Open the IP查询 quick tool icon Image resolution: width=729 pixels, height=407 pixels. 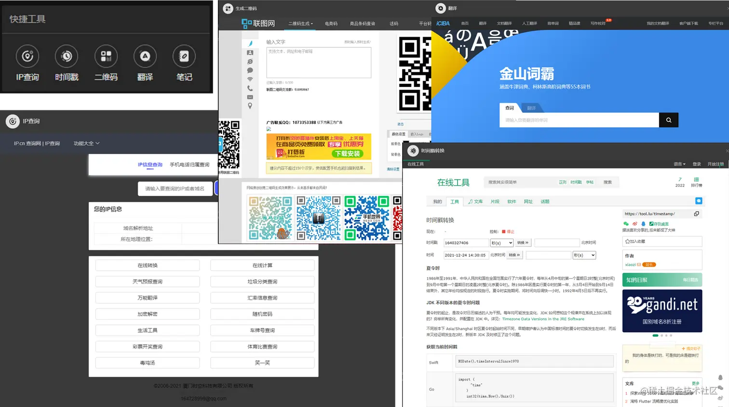point(27,56)
